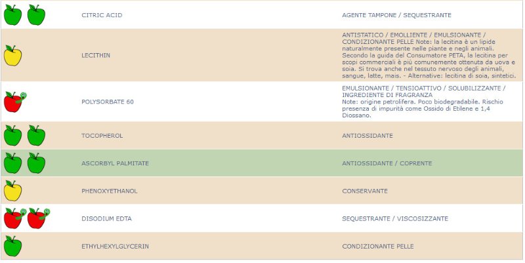
Task: Click the highlighted ASCORBYL PALMITATE name
Action: [x=115, y=163]
